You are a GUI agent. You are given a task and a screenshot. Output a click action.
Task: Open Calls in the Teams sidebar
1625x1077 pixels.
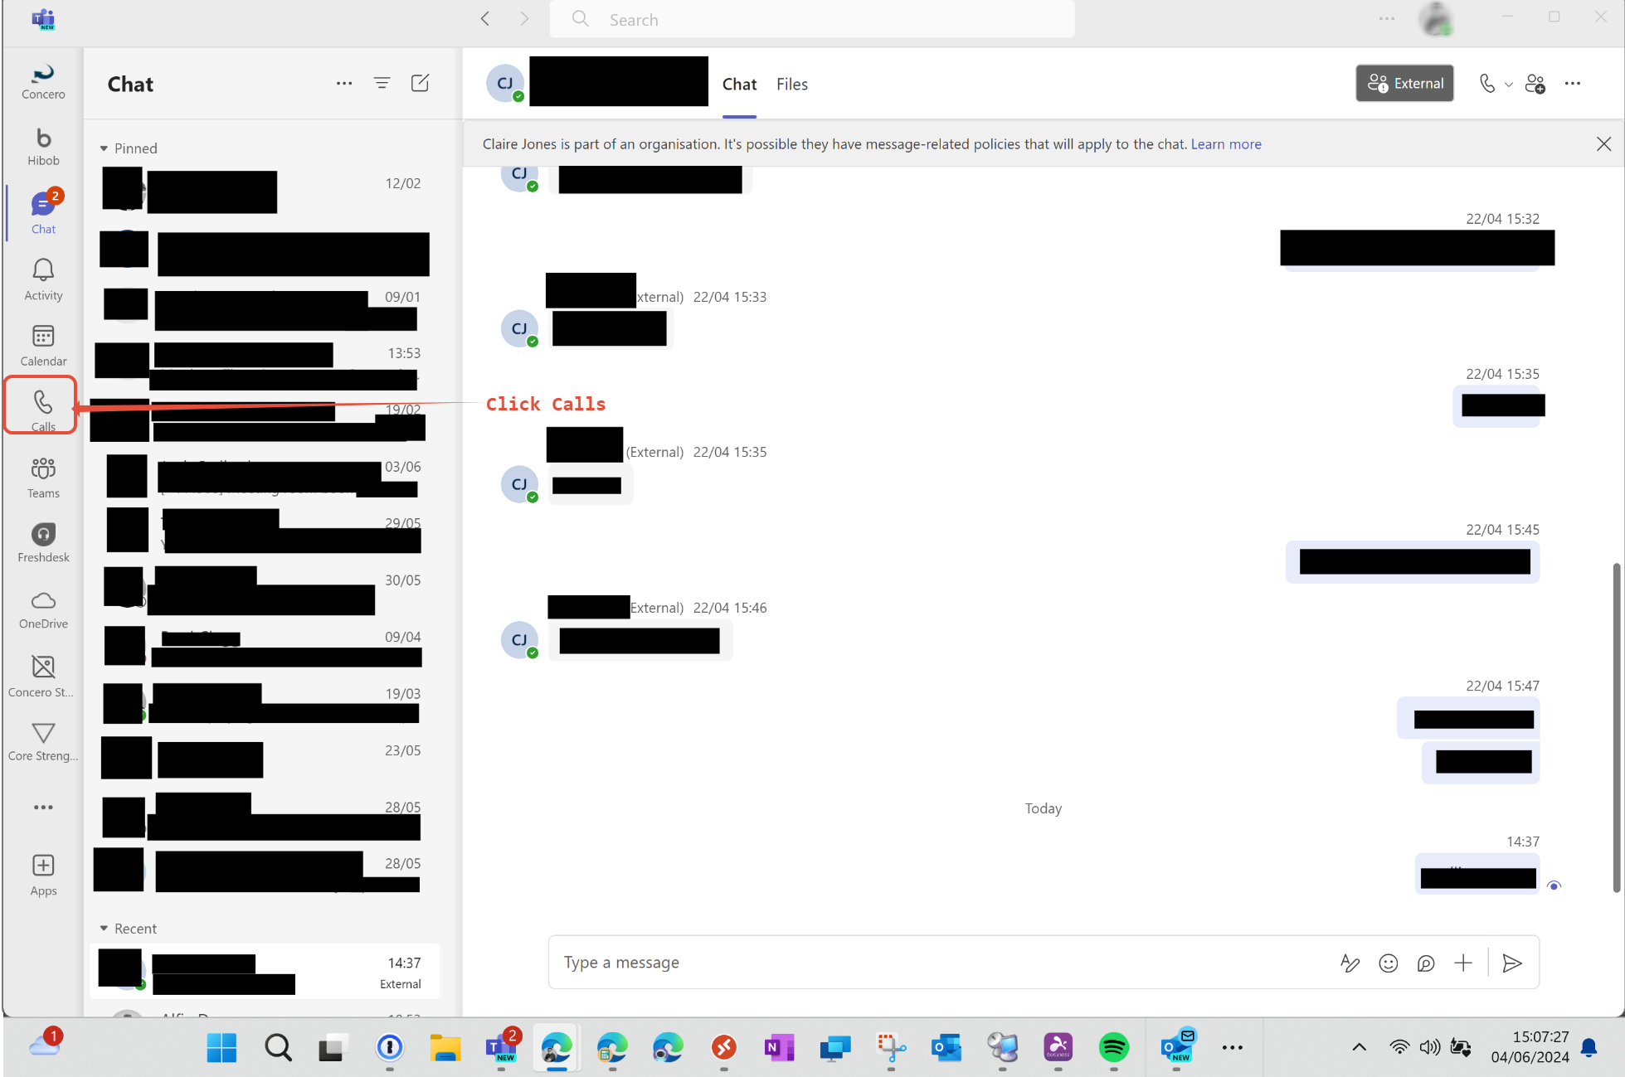coord(43,406)
